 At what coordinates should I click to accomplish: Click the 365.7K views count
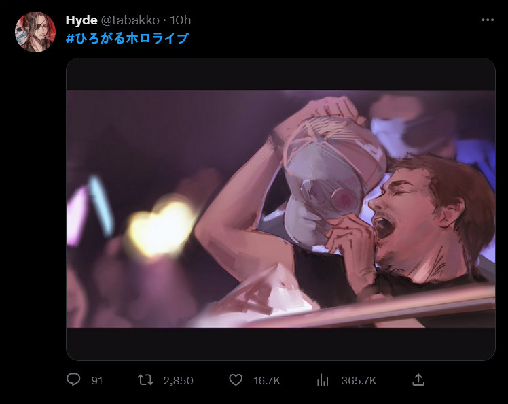(x=359, y=381)
